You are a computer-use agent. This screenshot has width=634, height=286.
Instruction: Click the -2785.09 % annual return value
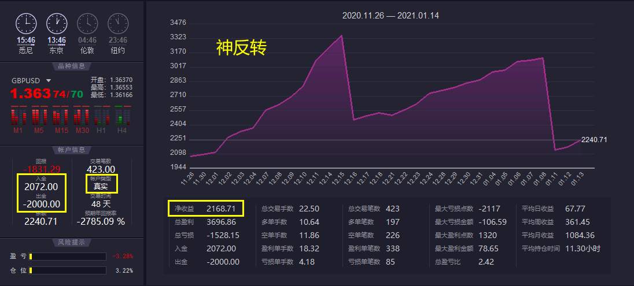coord(101,221)
